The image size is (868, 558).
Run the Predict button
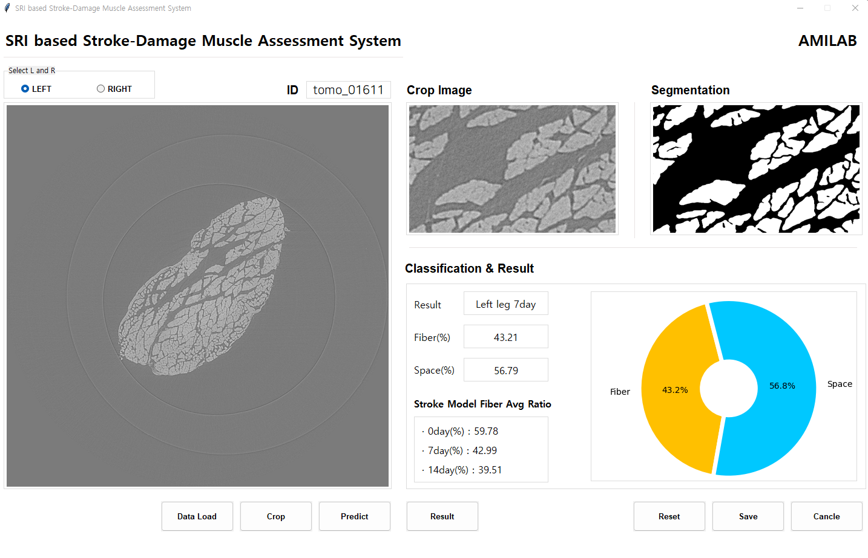[355, 516]
